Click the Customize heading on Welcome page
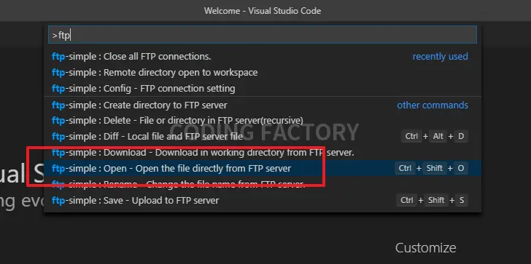The width and height of the screenshot is (531, 264). [426, 248]
